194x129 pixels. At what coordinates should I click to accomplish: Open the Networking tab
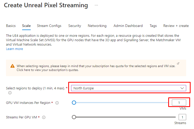[x=97, y=26]
